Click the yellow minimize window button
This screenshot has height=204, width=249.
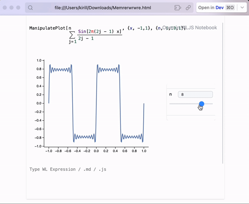point(12,7)
